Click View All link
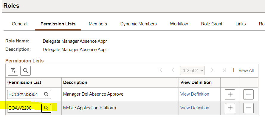265x121 pixels. [x=246, y=71]
